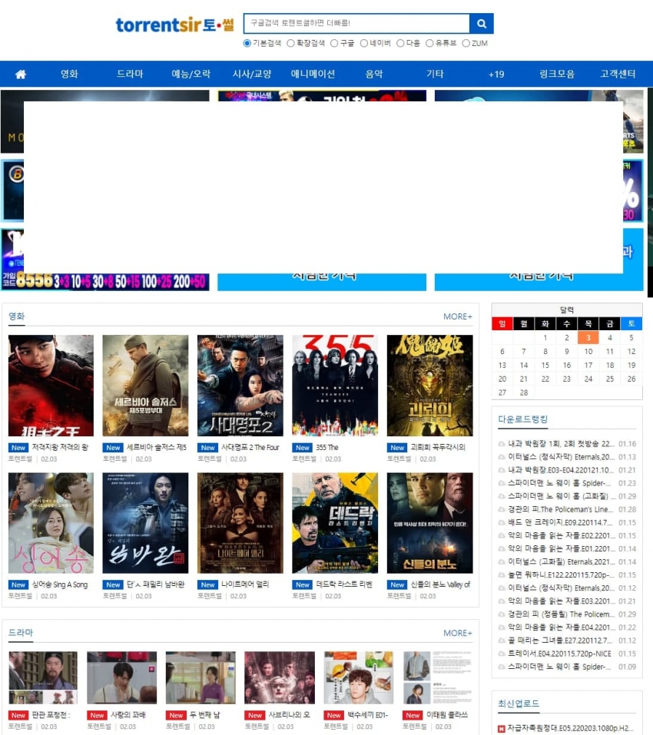Choose the 구글 search radio button
The image size is (653, 735).
pos(334,43)
